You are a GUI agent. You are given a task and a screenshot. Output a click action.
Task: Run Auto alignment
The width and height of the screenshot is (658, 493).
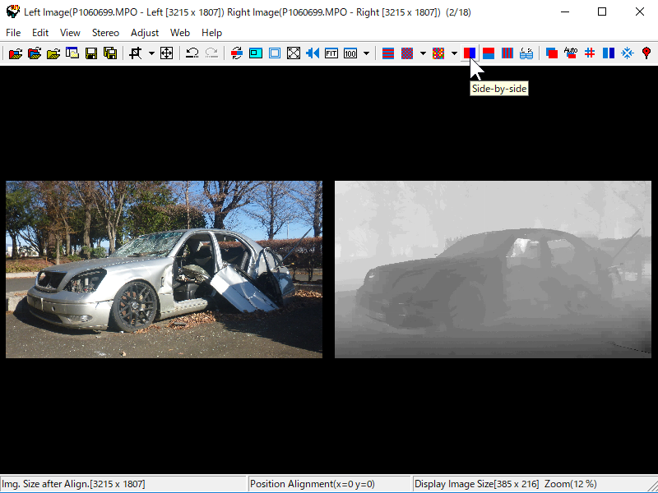571,53
